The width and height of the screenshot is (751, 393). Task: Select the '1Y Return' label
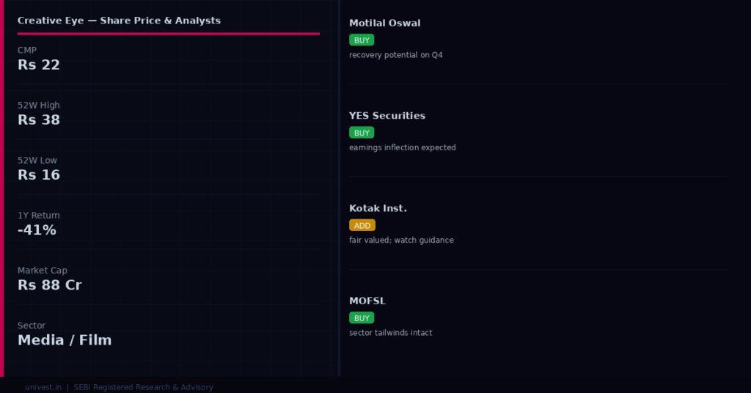(39, 216)
